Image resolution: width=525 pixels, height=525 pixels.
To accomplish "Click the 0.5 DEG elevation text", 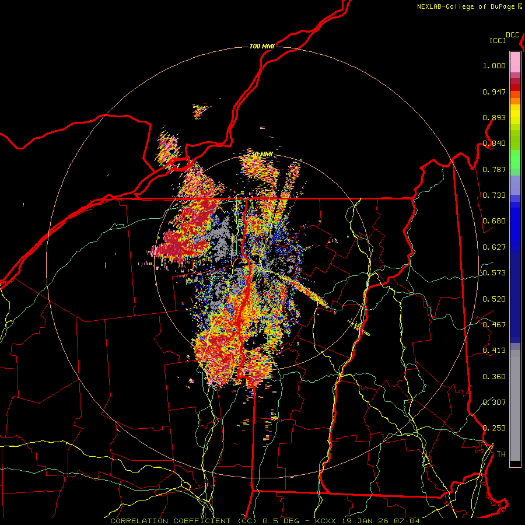I will (x=281, y=521).
